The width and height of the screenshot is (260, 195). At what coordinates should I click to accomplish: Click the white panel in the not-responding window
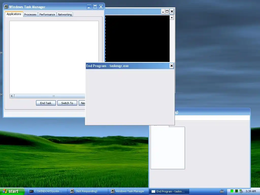click(x=168, y=148)
